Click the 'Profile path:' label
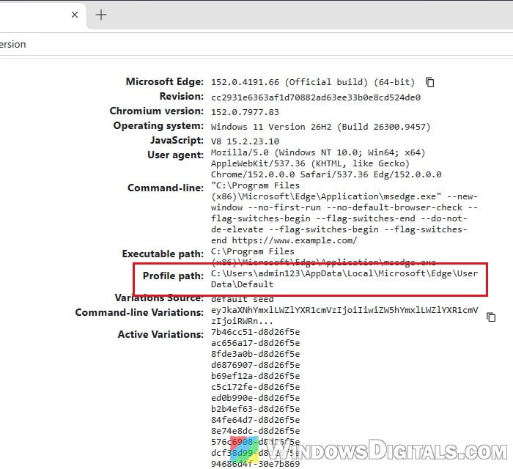The height and width of the screenshot is (469, 513). pyautogui.click(x=173, y=276)
